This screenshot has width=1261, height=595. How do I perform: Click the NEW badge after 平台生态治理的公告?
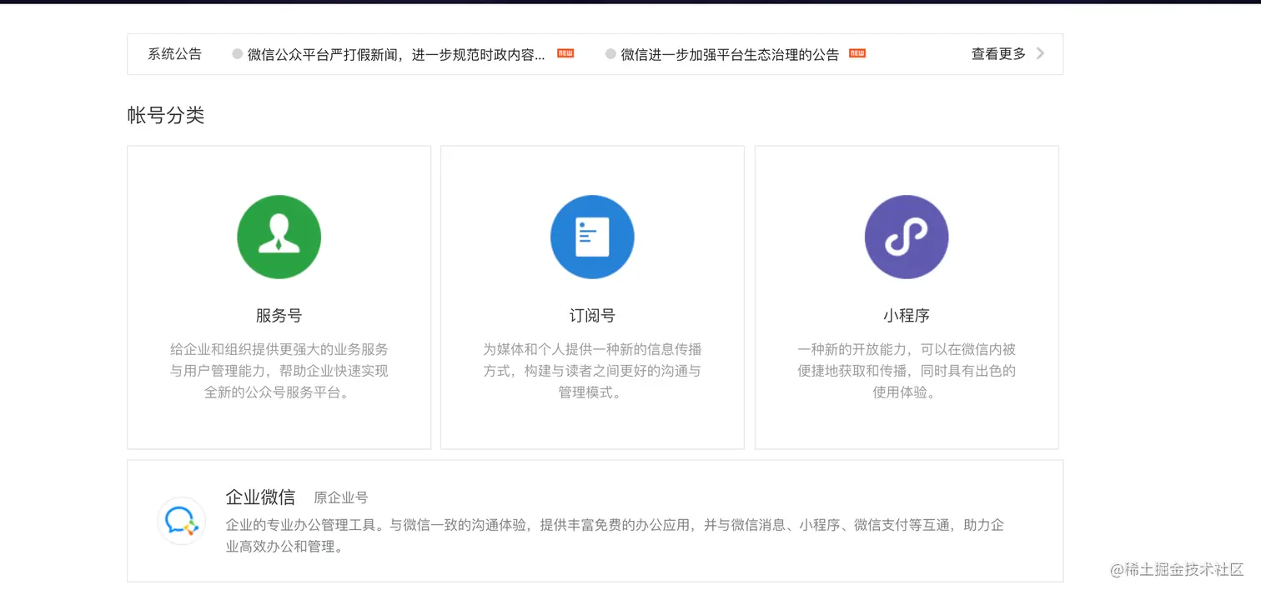point(857,53)
